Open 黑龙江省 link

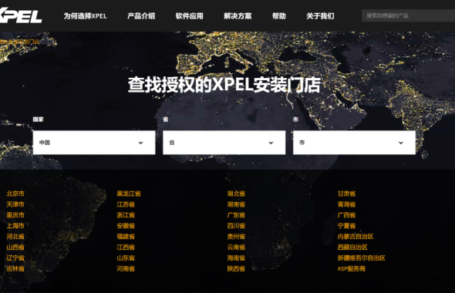coord(129,194)
